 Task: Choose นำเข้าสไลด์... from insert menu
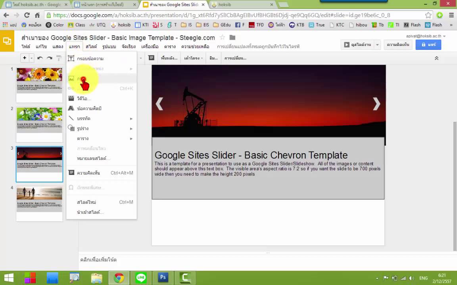pos(101,212)
